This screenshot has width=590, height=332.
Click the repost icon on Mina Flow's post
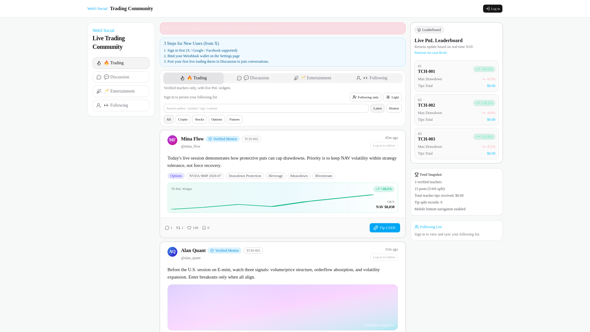click(x=178, y=228)
